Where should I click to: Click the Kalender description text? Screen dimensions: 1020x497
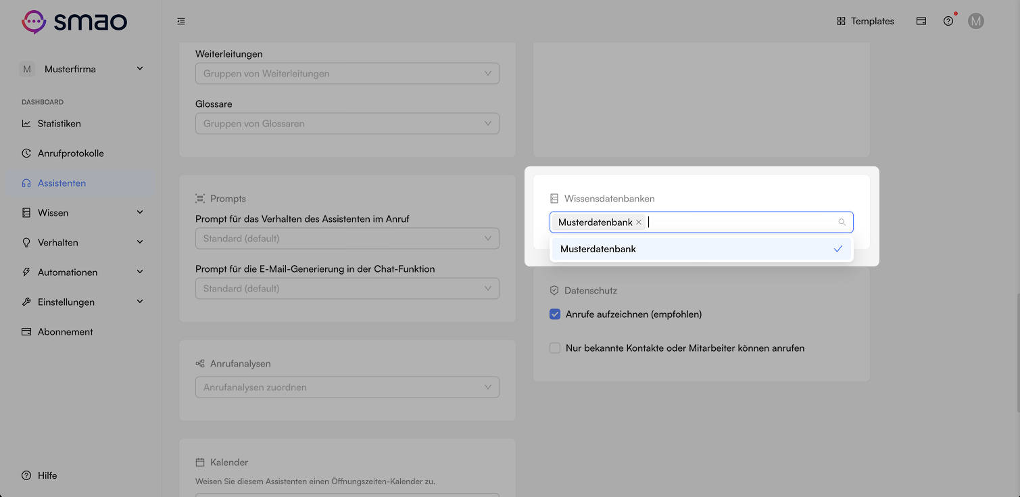(315, 482)
